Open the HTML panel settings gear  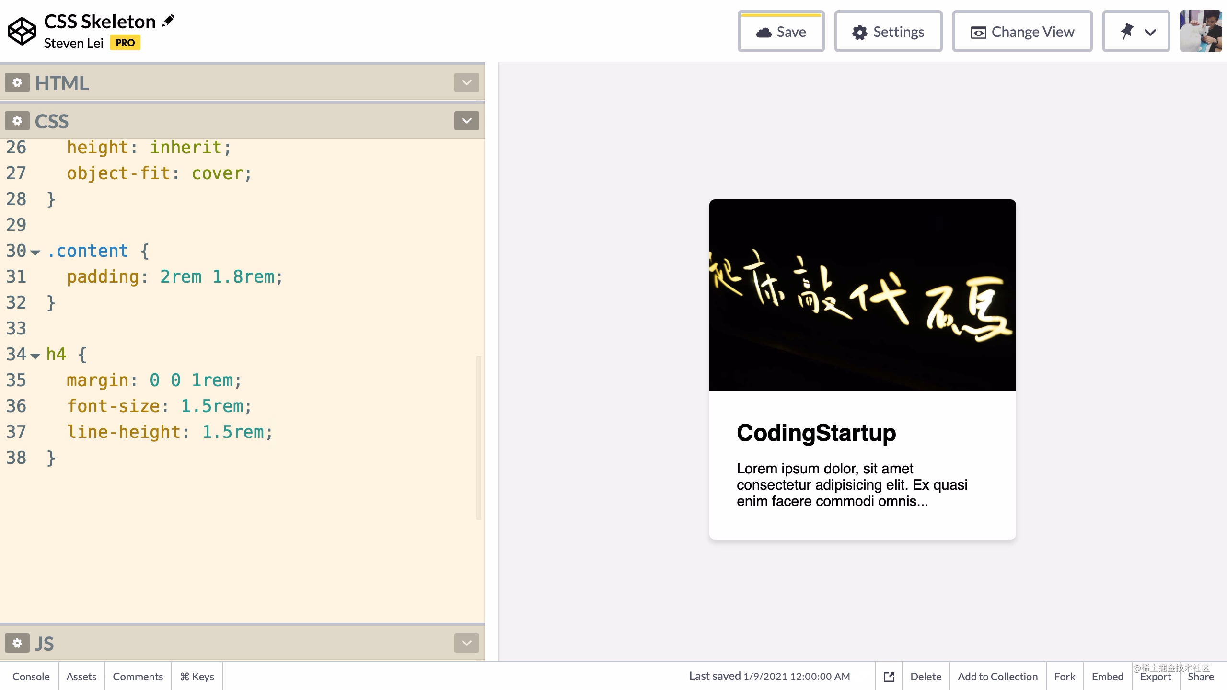[17, 82]
